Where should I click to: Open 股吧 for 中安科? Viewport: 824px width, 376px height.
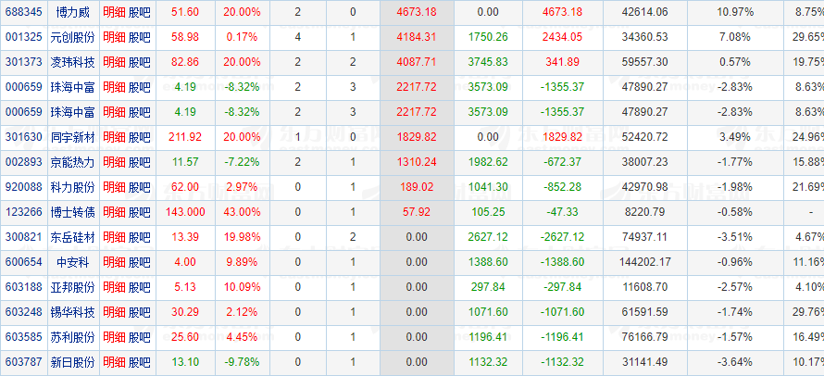pos(139,262)
